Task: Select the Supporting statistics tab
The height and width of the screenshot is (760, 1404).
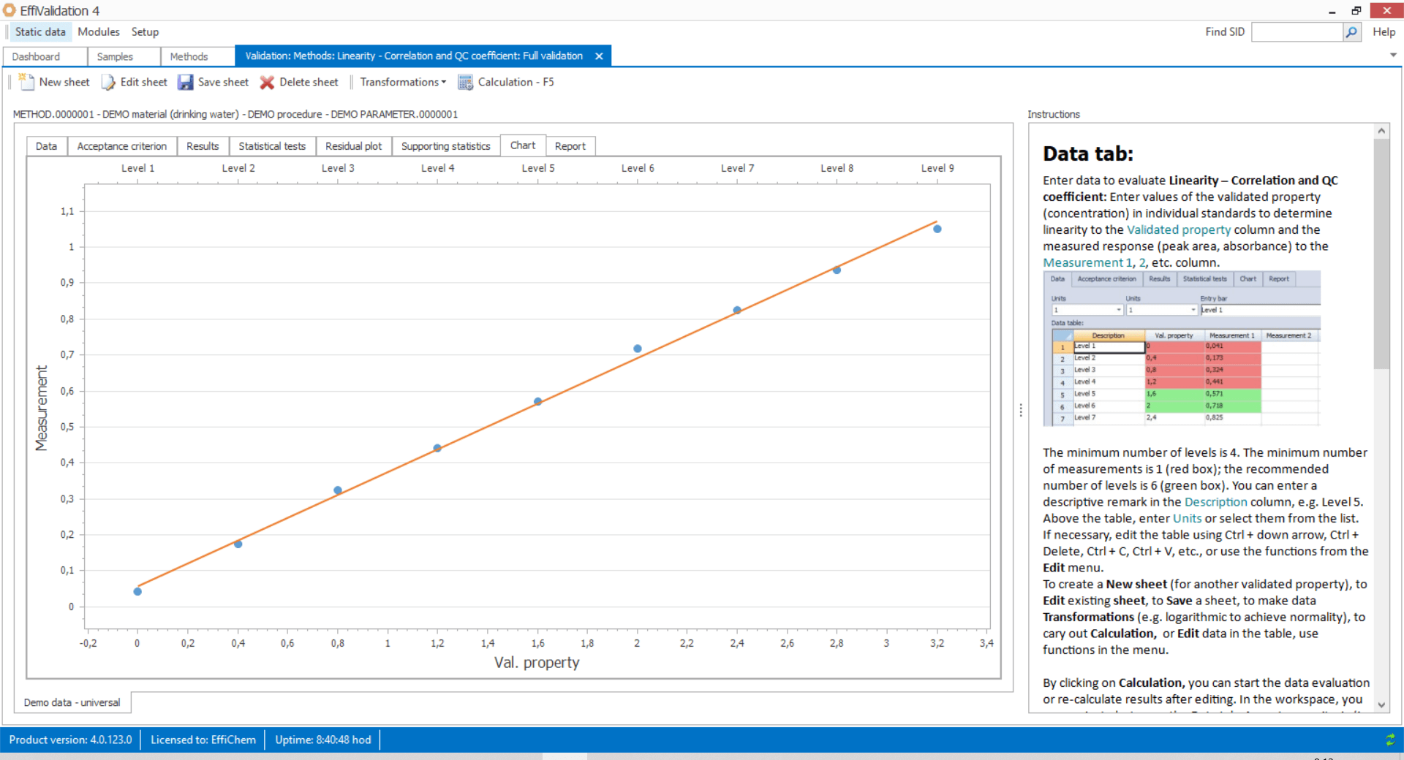Action: point(445,145)
